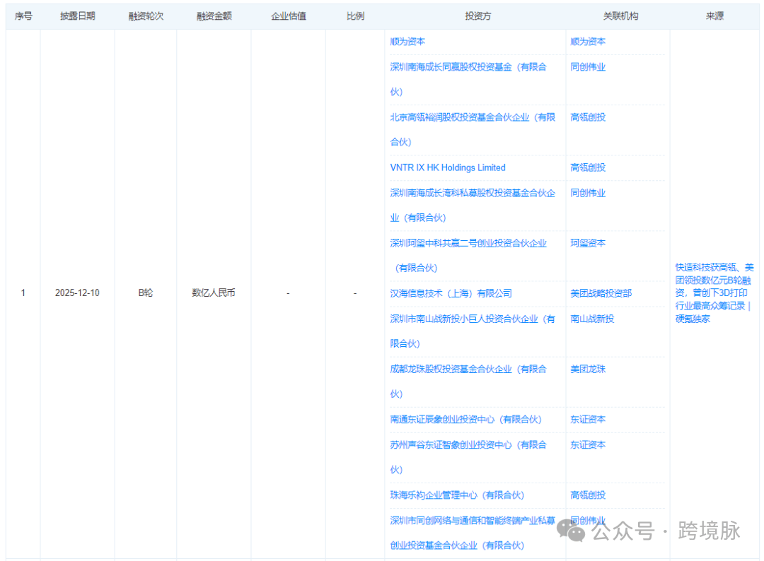This screenshot has width=764, height=561.
Task: Open 深圳南海成长湾科私募股权投资基金 investor link
Action: (473, 193)
